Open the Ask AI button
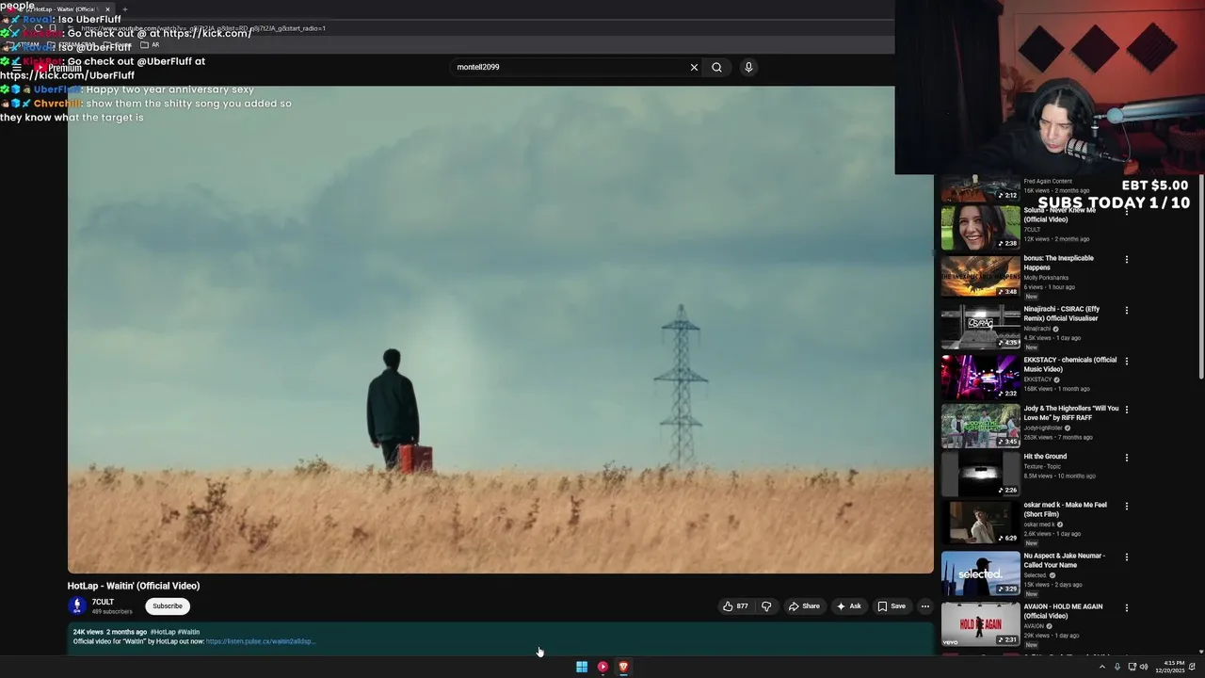 [x=848, y=606]
